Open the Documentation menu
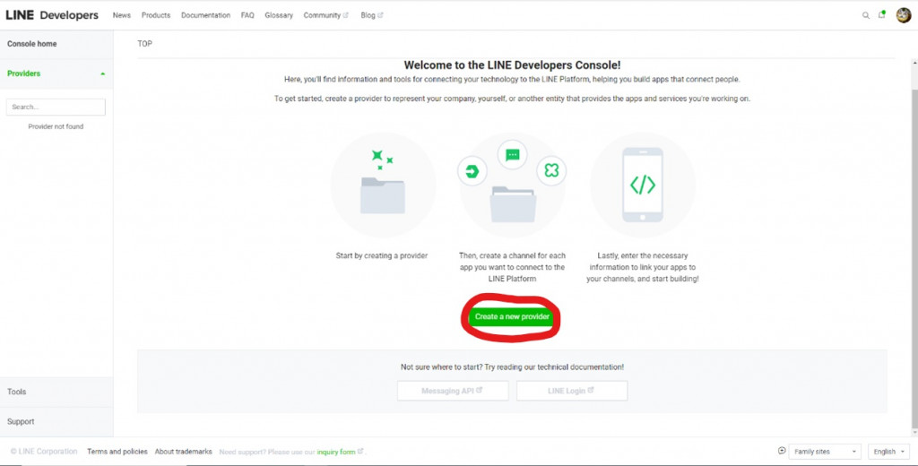The width and height of the screenshot is (918, 466). pos(205,15)
